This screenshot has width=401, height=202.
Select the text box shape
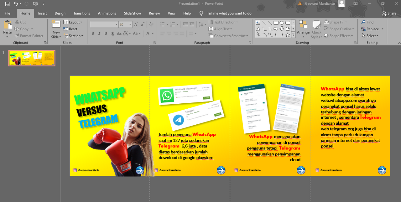[258, 23]
